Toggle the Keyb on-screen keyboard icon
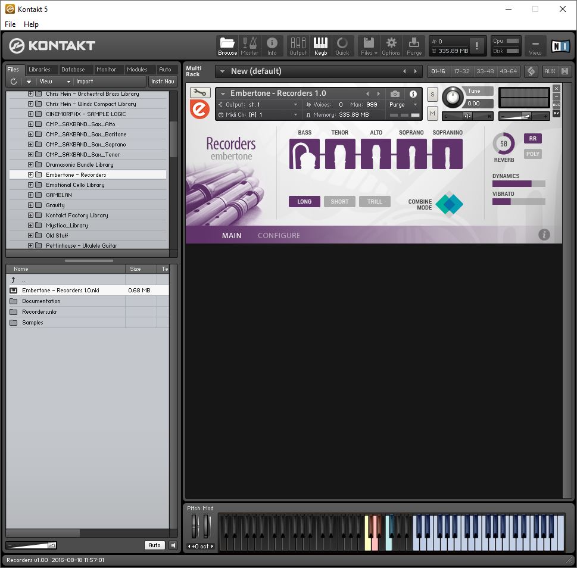 320,46
